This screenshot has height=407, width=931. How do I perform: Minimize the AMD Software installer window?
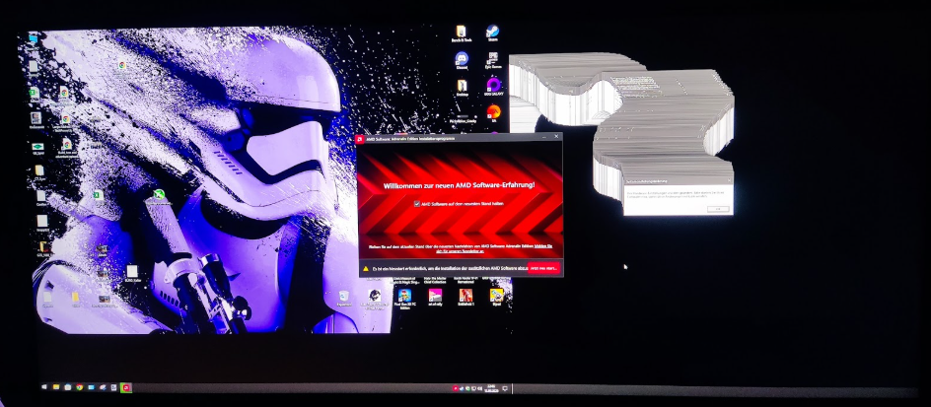(x=544, y=136)
